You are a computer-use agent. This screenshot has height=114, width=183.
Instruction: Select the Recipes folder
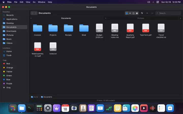(68, 30)
